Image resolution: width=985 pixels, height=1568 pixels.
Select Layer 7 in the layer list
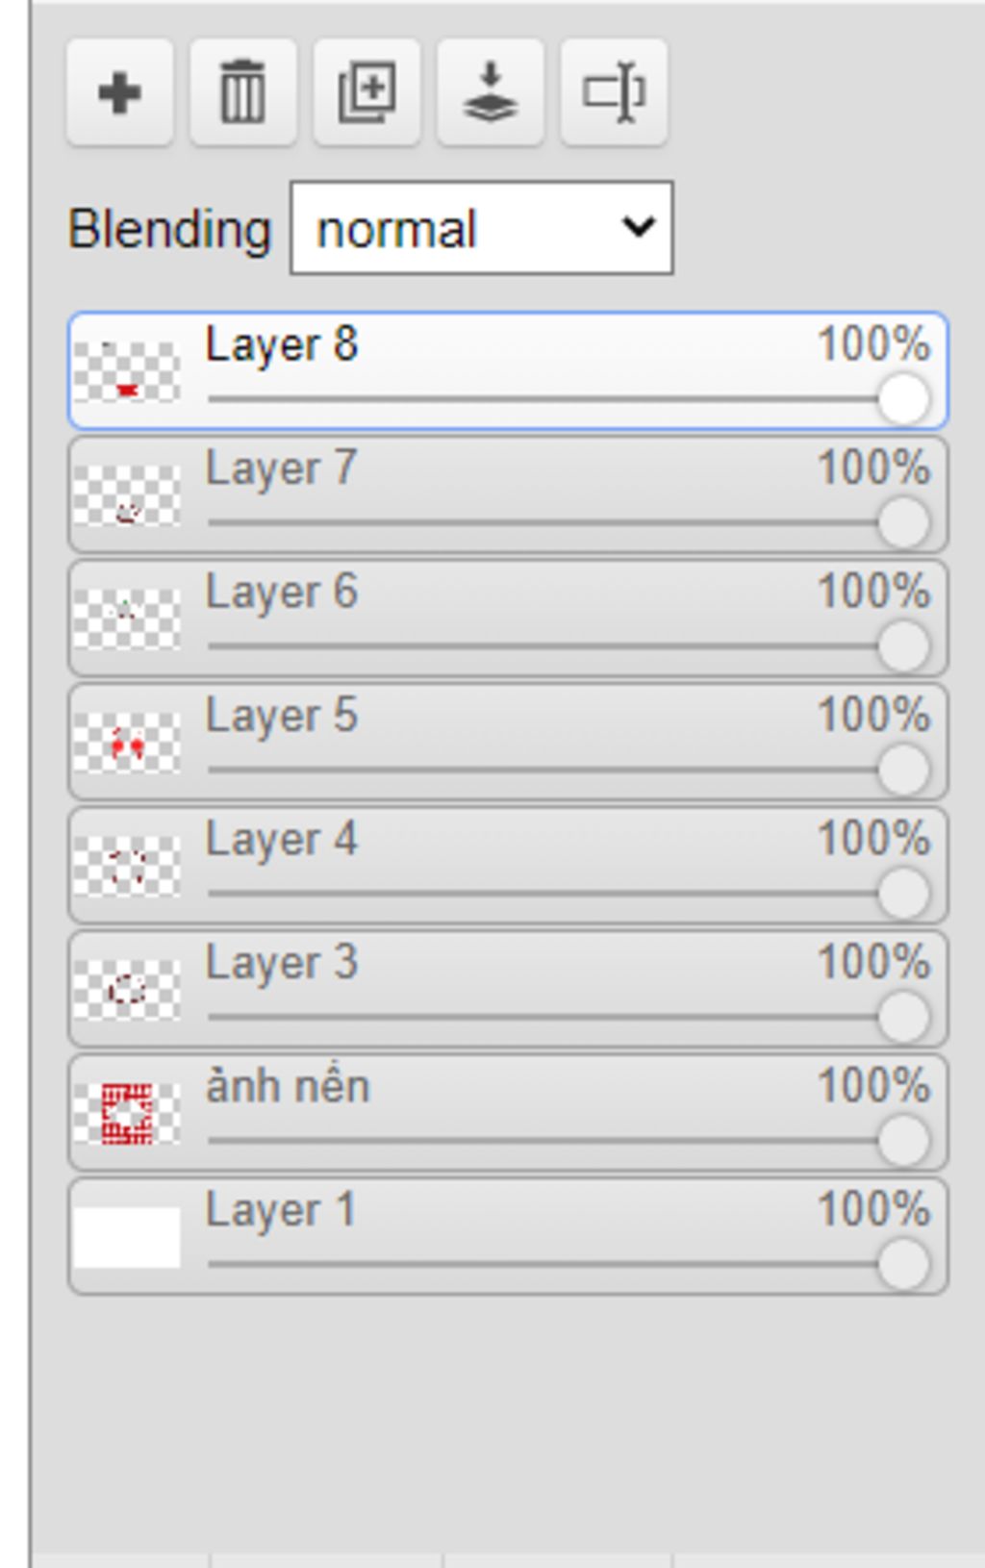click(508, 494)
